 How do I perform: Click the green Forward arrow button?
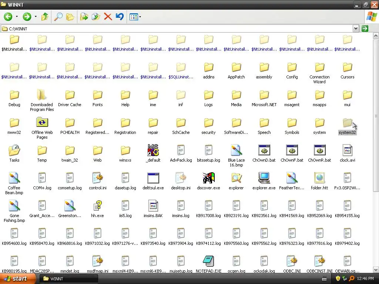tap(27, 17)
